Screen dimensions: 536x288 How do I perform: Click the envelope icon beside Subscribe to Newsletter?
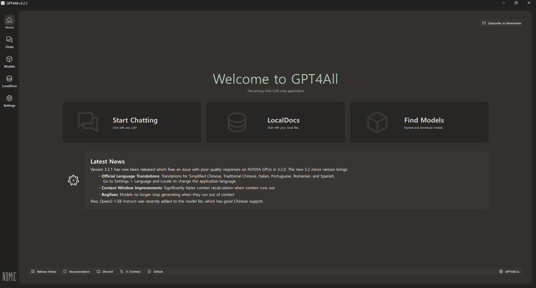click(484, 23)
